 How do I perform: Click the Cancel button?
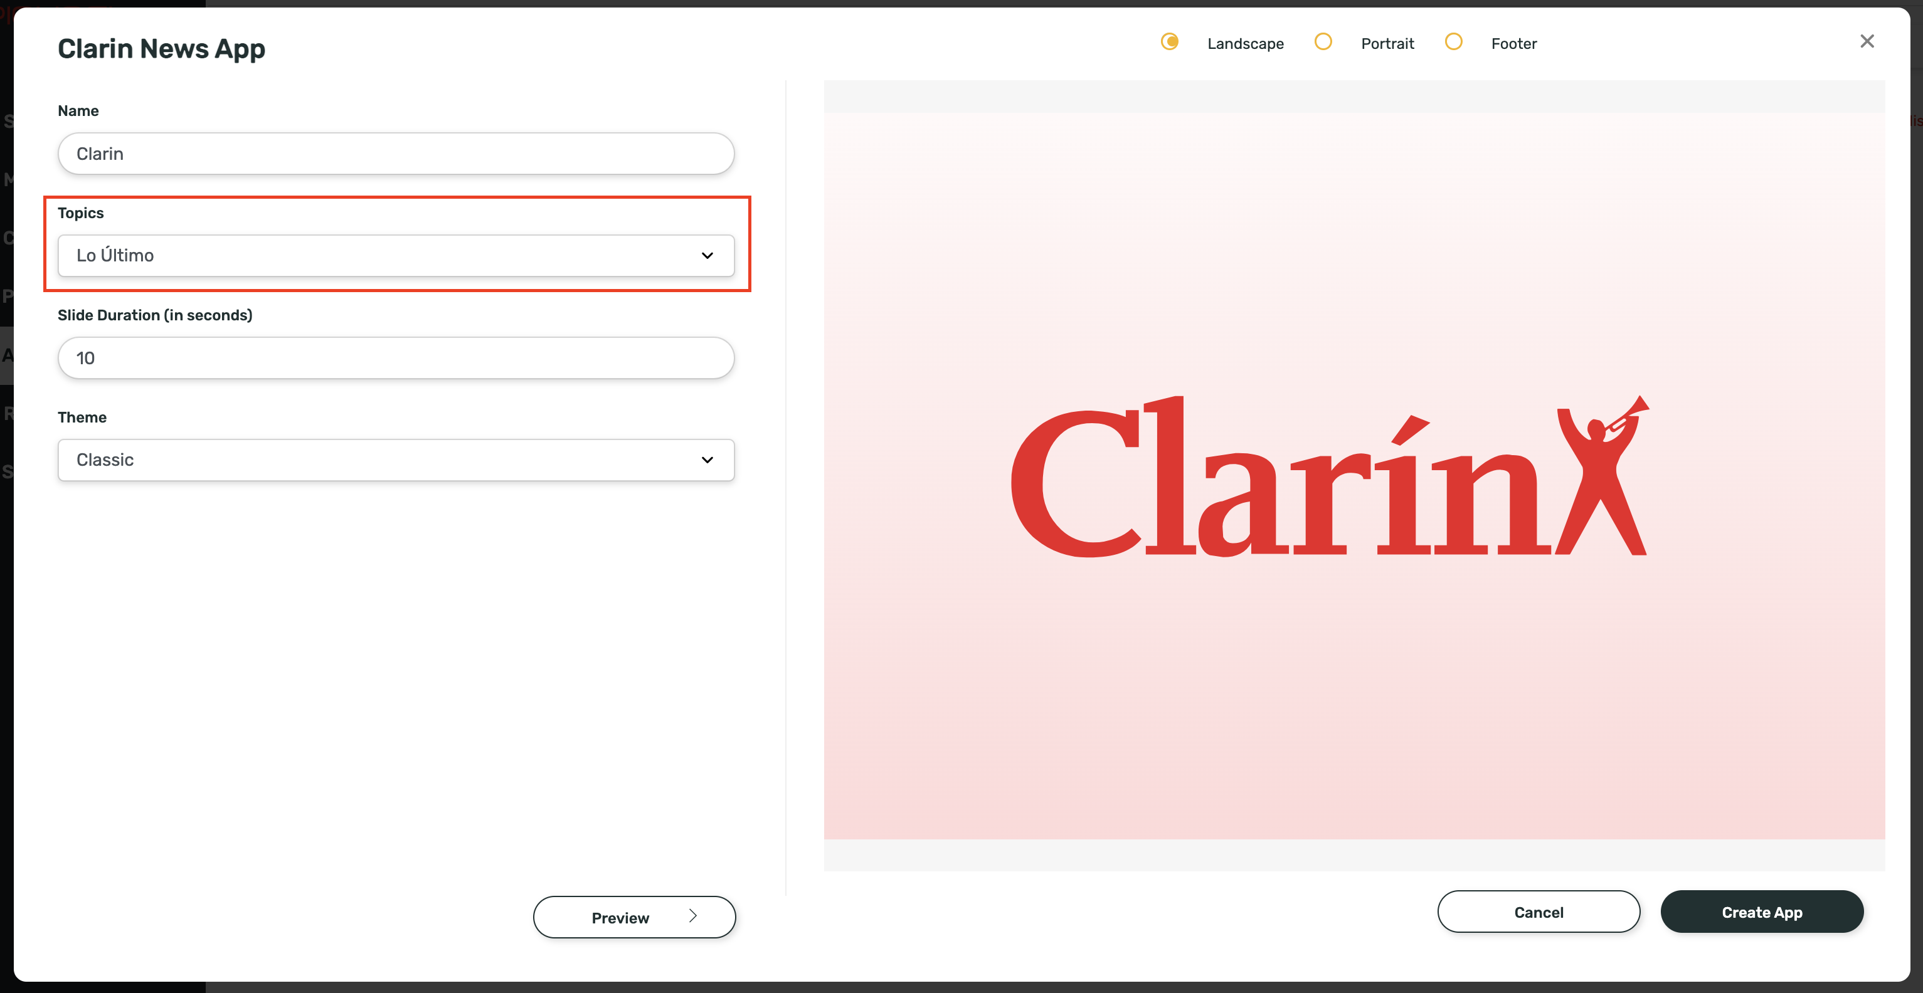[x=1539, y=912]
